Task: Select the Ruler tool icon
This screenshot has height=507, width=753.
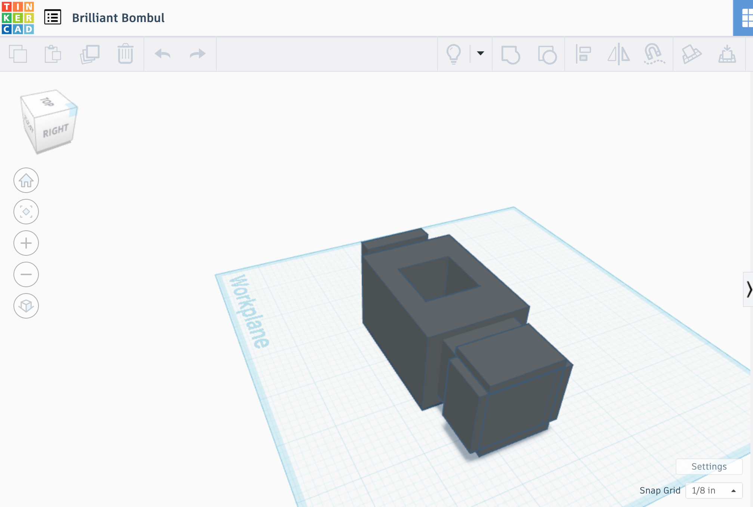Action: point(727,54)
